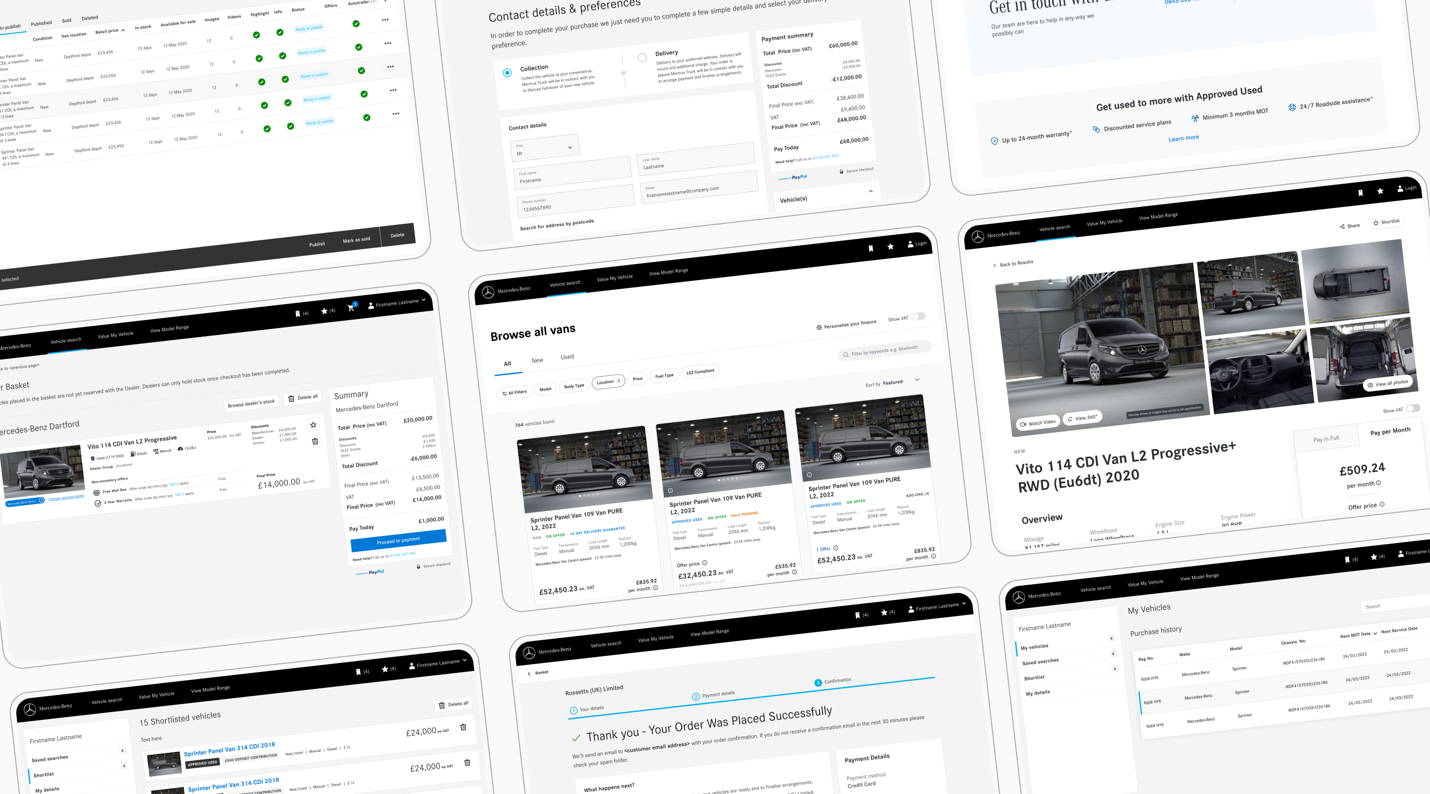Shortlist the Vito 114 basket item with its star icon
The height and width of the screenshot is (794, 1430).
pos(313,425)
